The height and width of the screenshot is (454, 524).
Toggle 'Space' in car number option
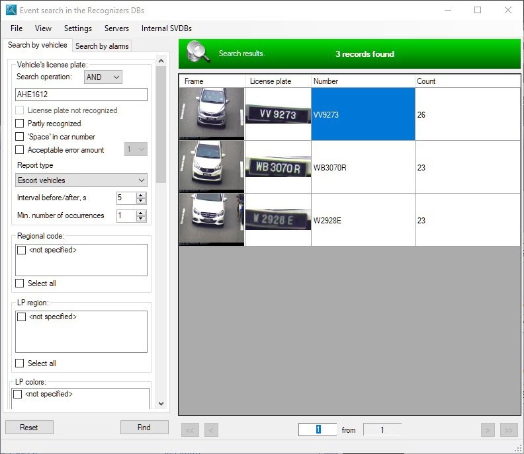pyautogui.click(x=20, y=137)
